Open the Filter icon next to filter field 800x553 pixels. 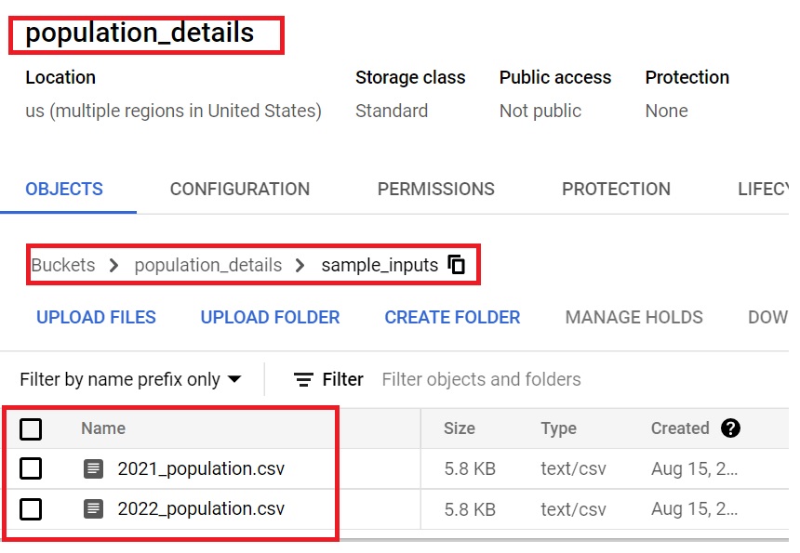[x=302, y=379]
